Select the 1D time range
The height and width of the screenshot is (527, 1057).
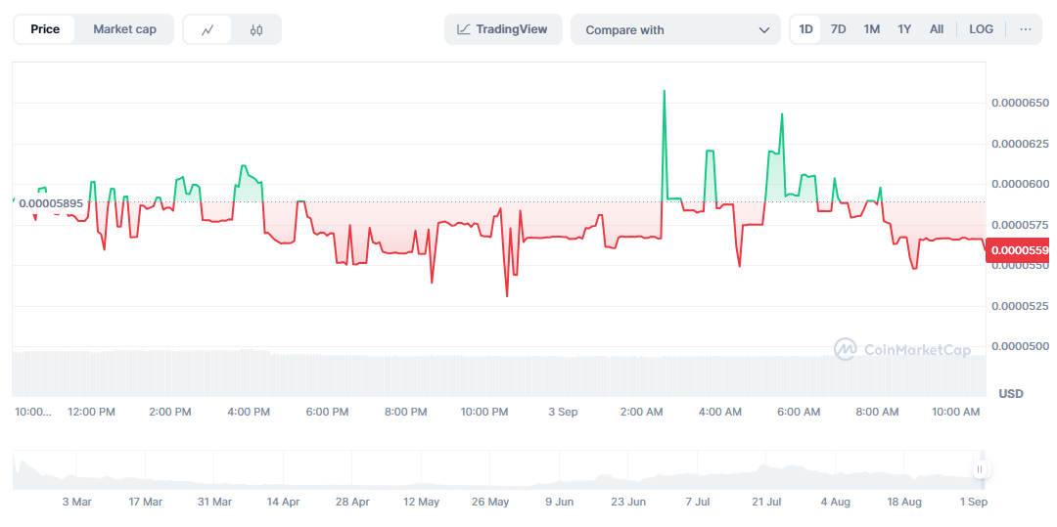(805, 29)
